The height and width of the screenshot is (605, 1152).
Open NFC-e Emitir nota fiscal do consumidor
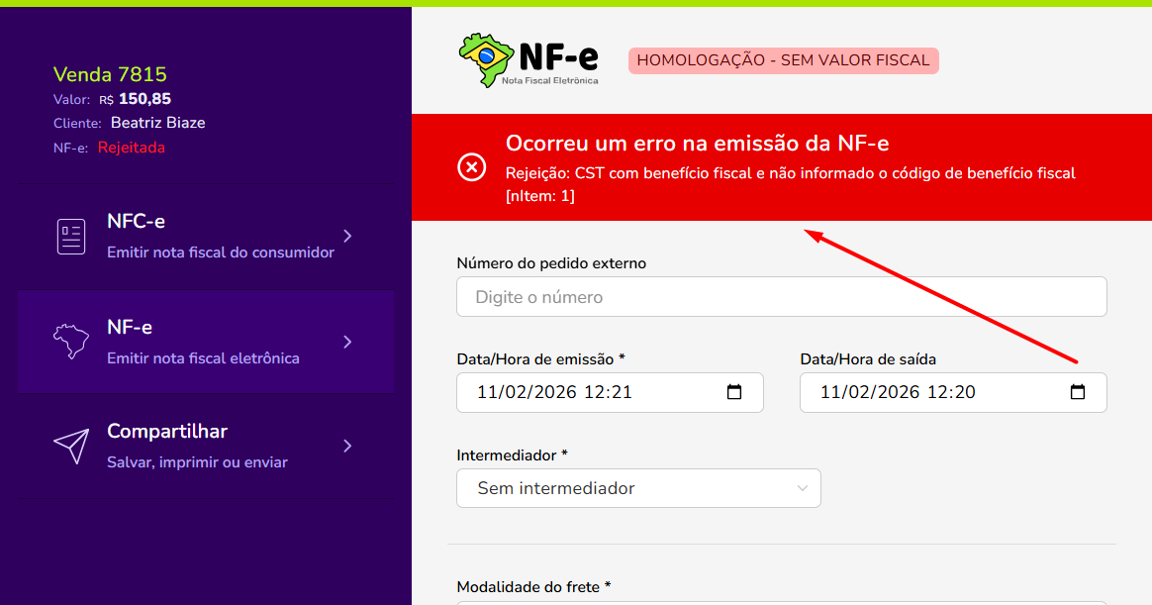[206, 236]
